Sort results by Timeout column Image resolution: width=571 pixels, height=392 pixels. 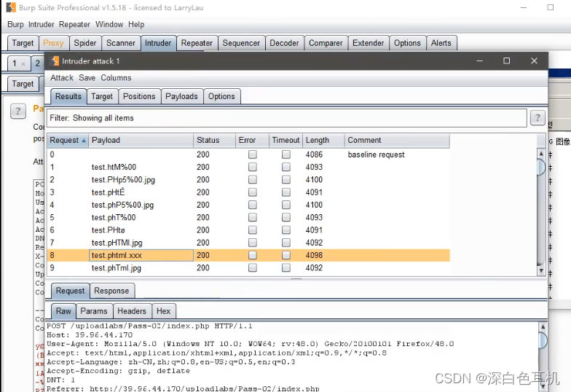[285, 140]
